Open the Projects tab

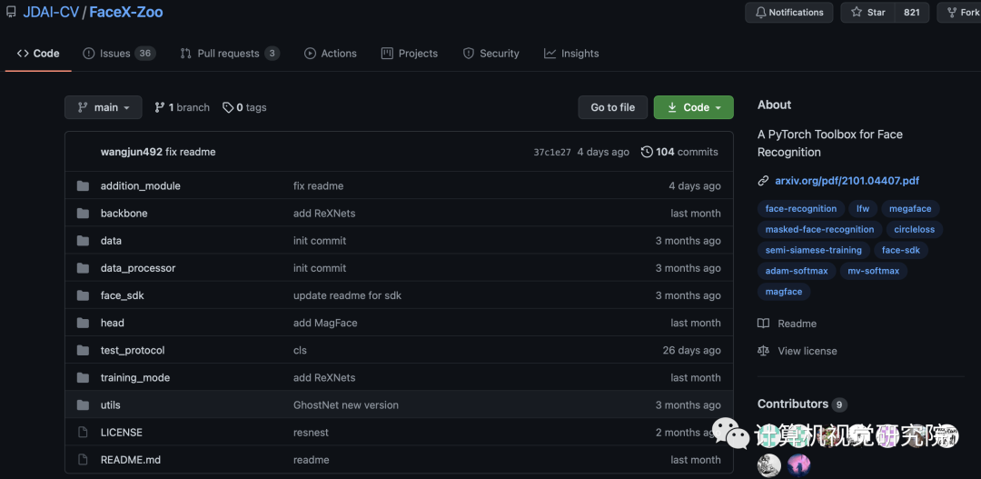point(409,54)
